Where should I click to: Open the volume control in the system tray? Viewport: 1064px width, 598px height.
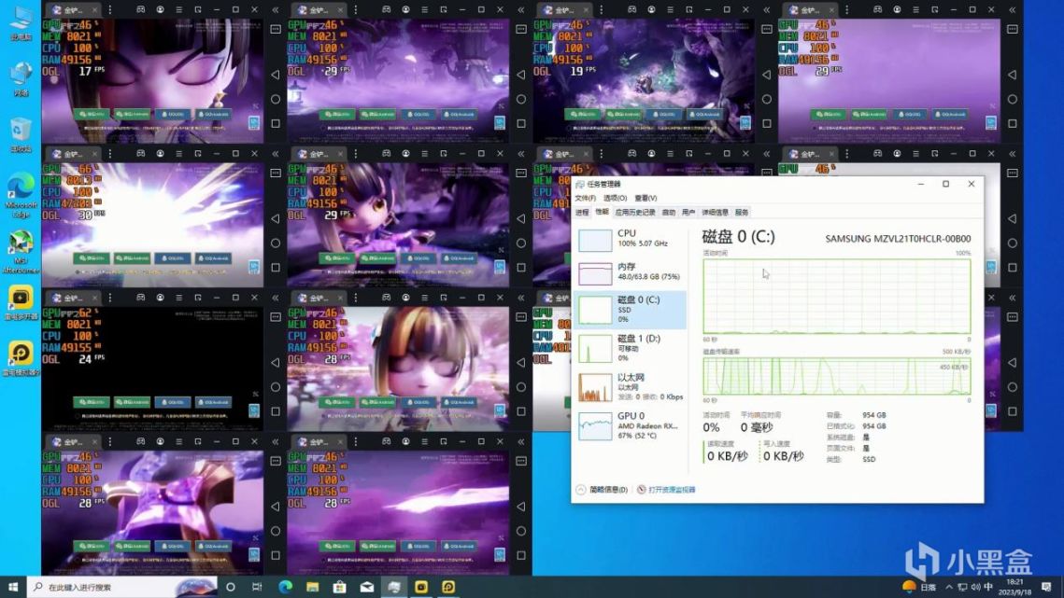tap(975, 587)
